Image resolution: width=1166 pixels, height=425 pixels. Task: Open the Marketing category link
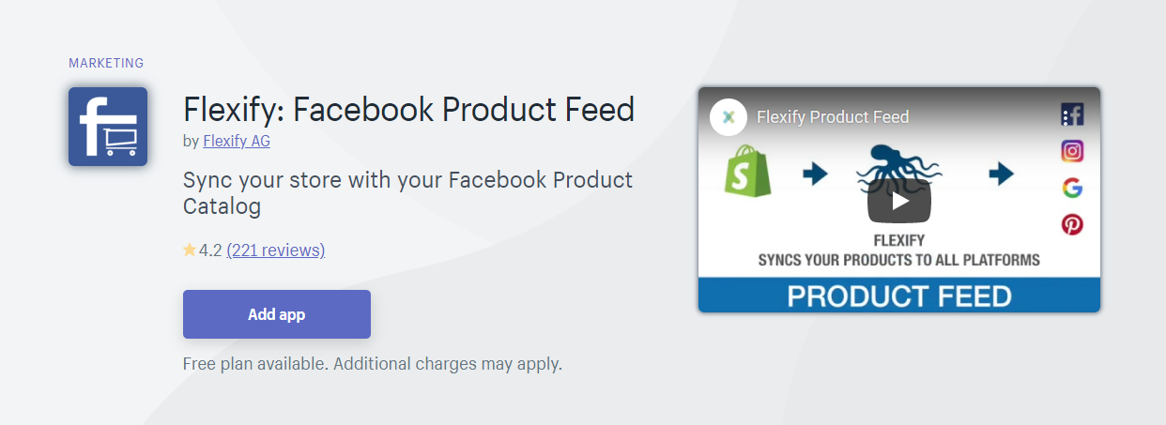point(106,63)
